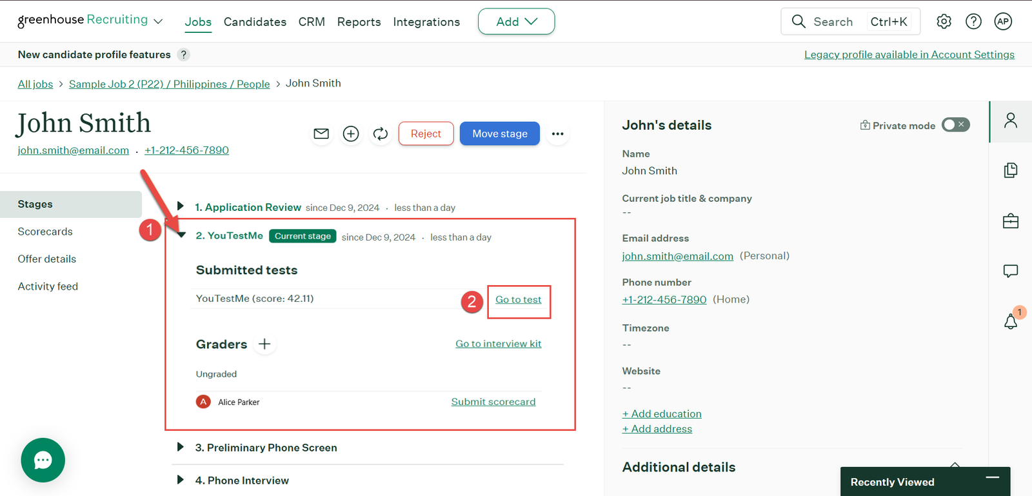Viewport: 1032px width, 496px height.
Task: Open the three-dots more actions menu
Action: (557, 134)
